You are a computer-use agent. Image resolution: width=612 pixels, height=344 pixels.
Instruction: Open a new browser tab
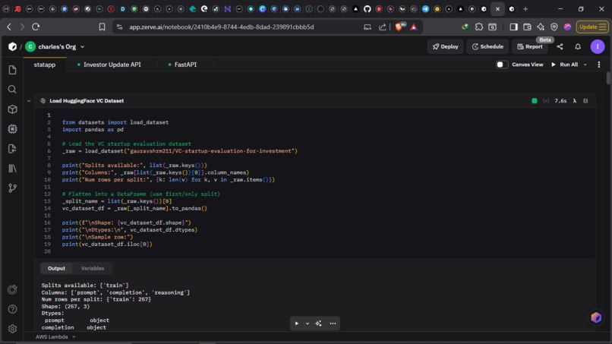pos(525,9)
